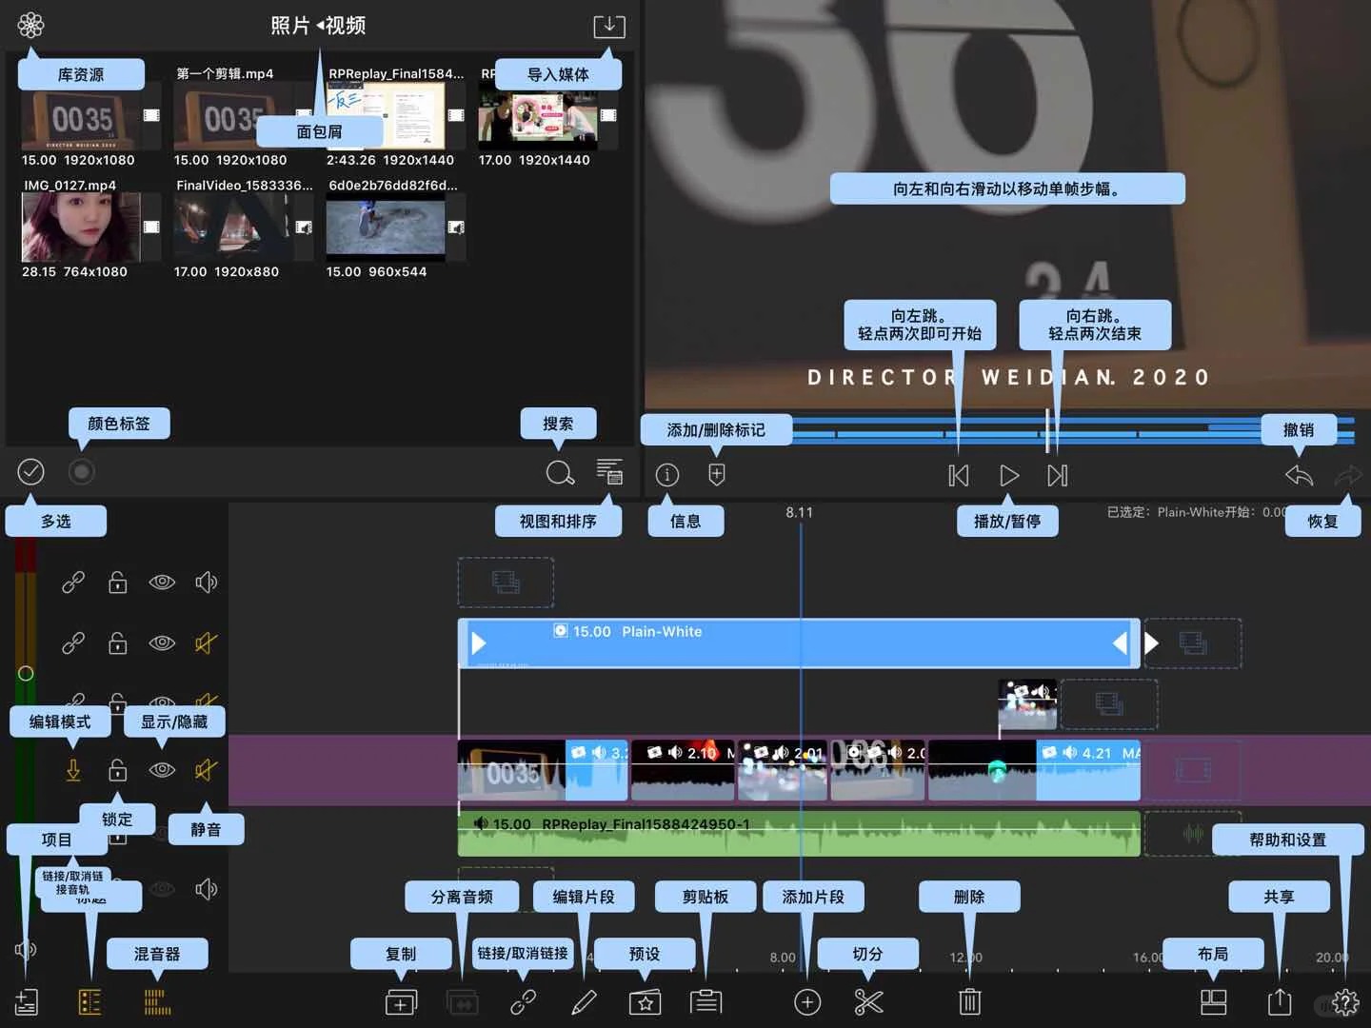Share the project with the export icon
Image resolution: width=1371 pixels, height=1028 pixels.
(x=1280, y=1001)
